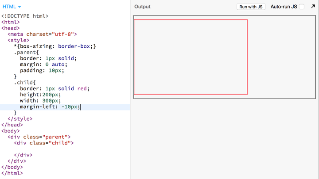Click the meta charset line

tap(42, 34)
